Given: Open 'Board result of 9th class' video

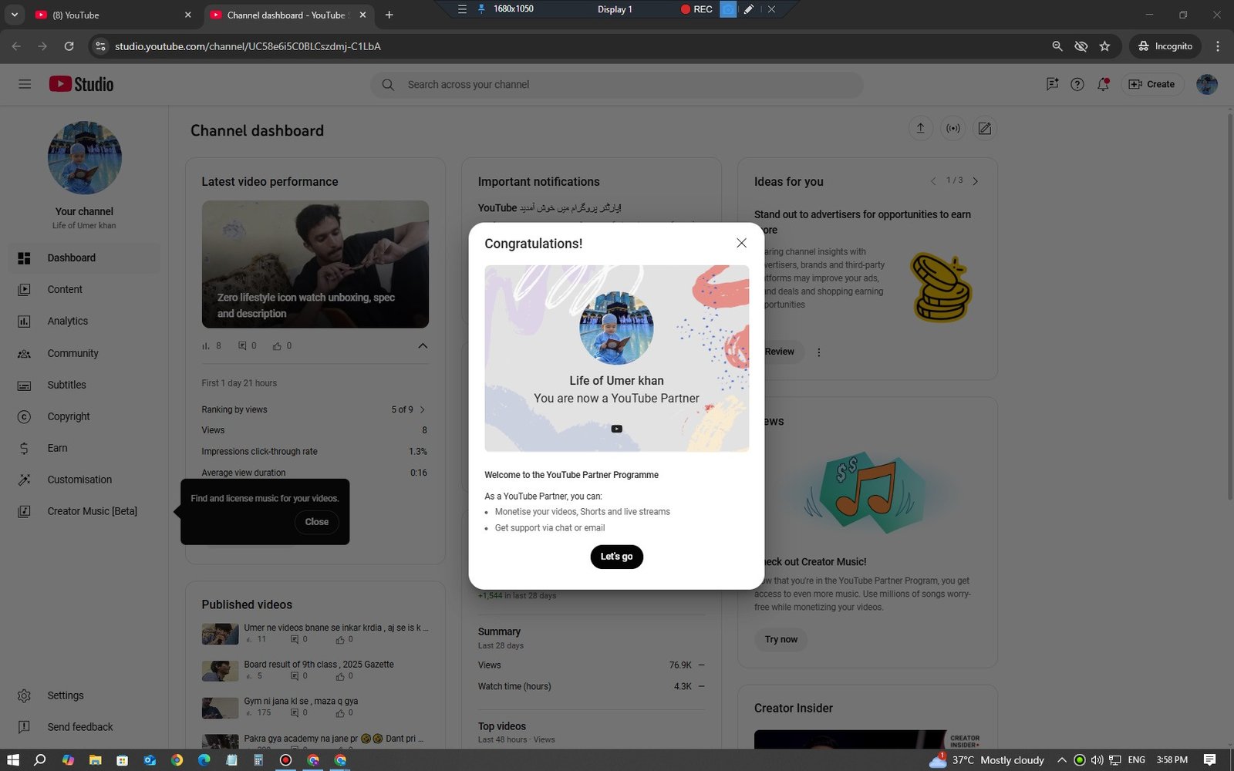Looking at the screenshot, I should 319,664.
